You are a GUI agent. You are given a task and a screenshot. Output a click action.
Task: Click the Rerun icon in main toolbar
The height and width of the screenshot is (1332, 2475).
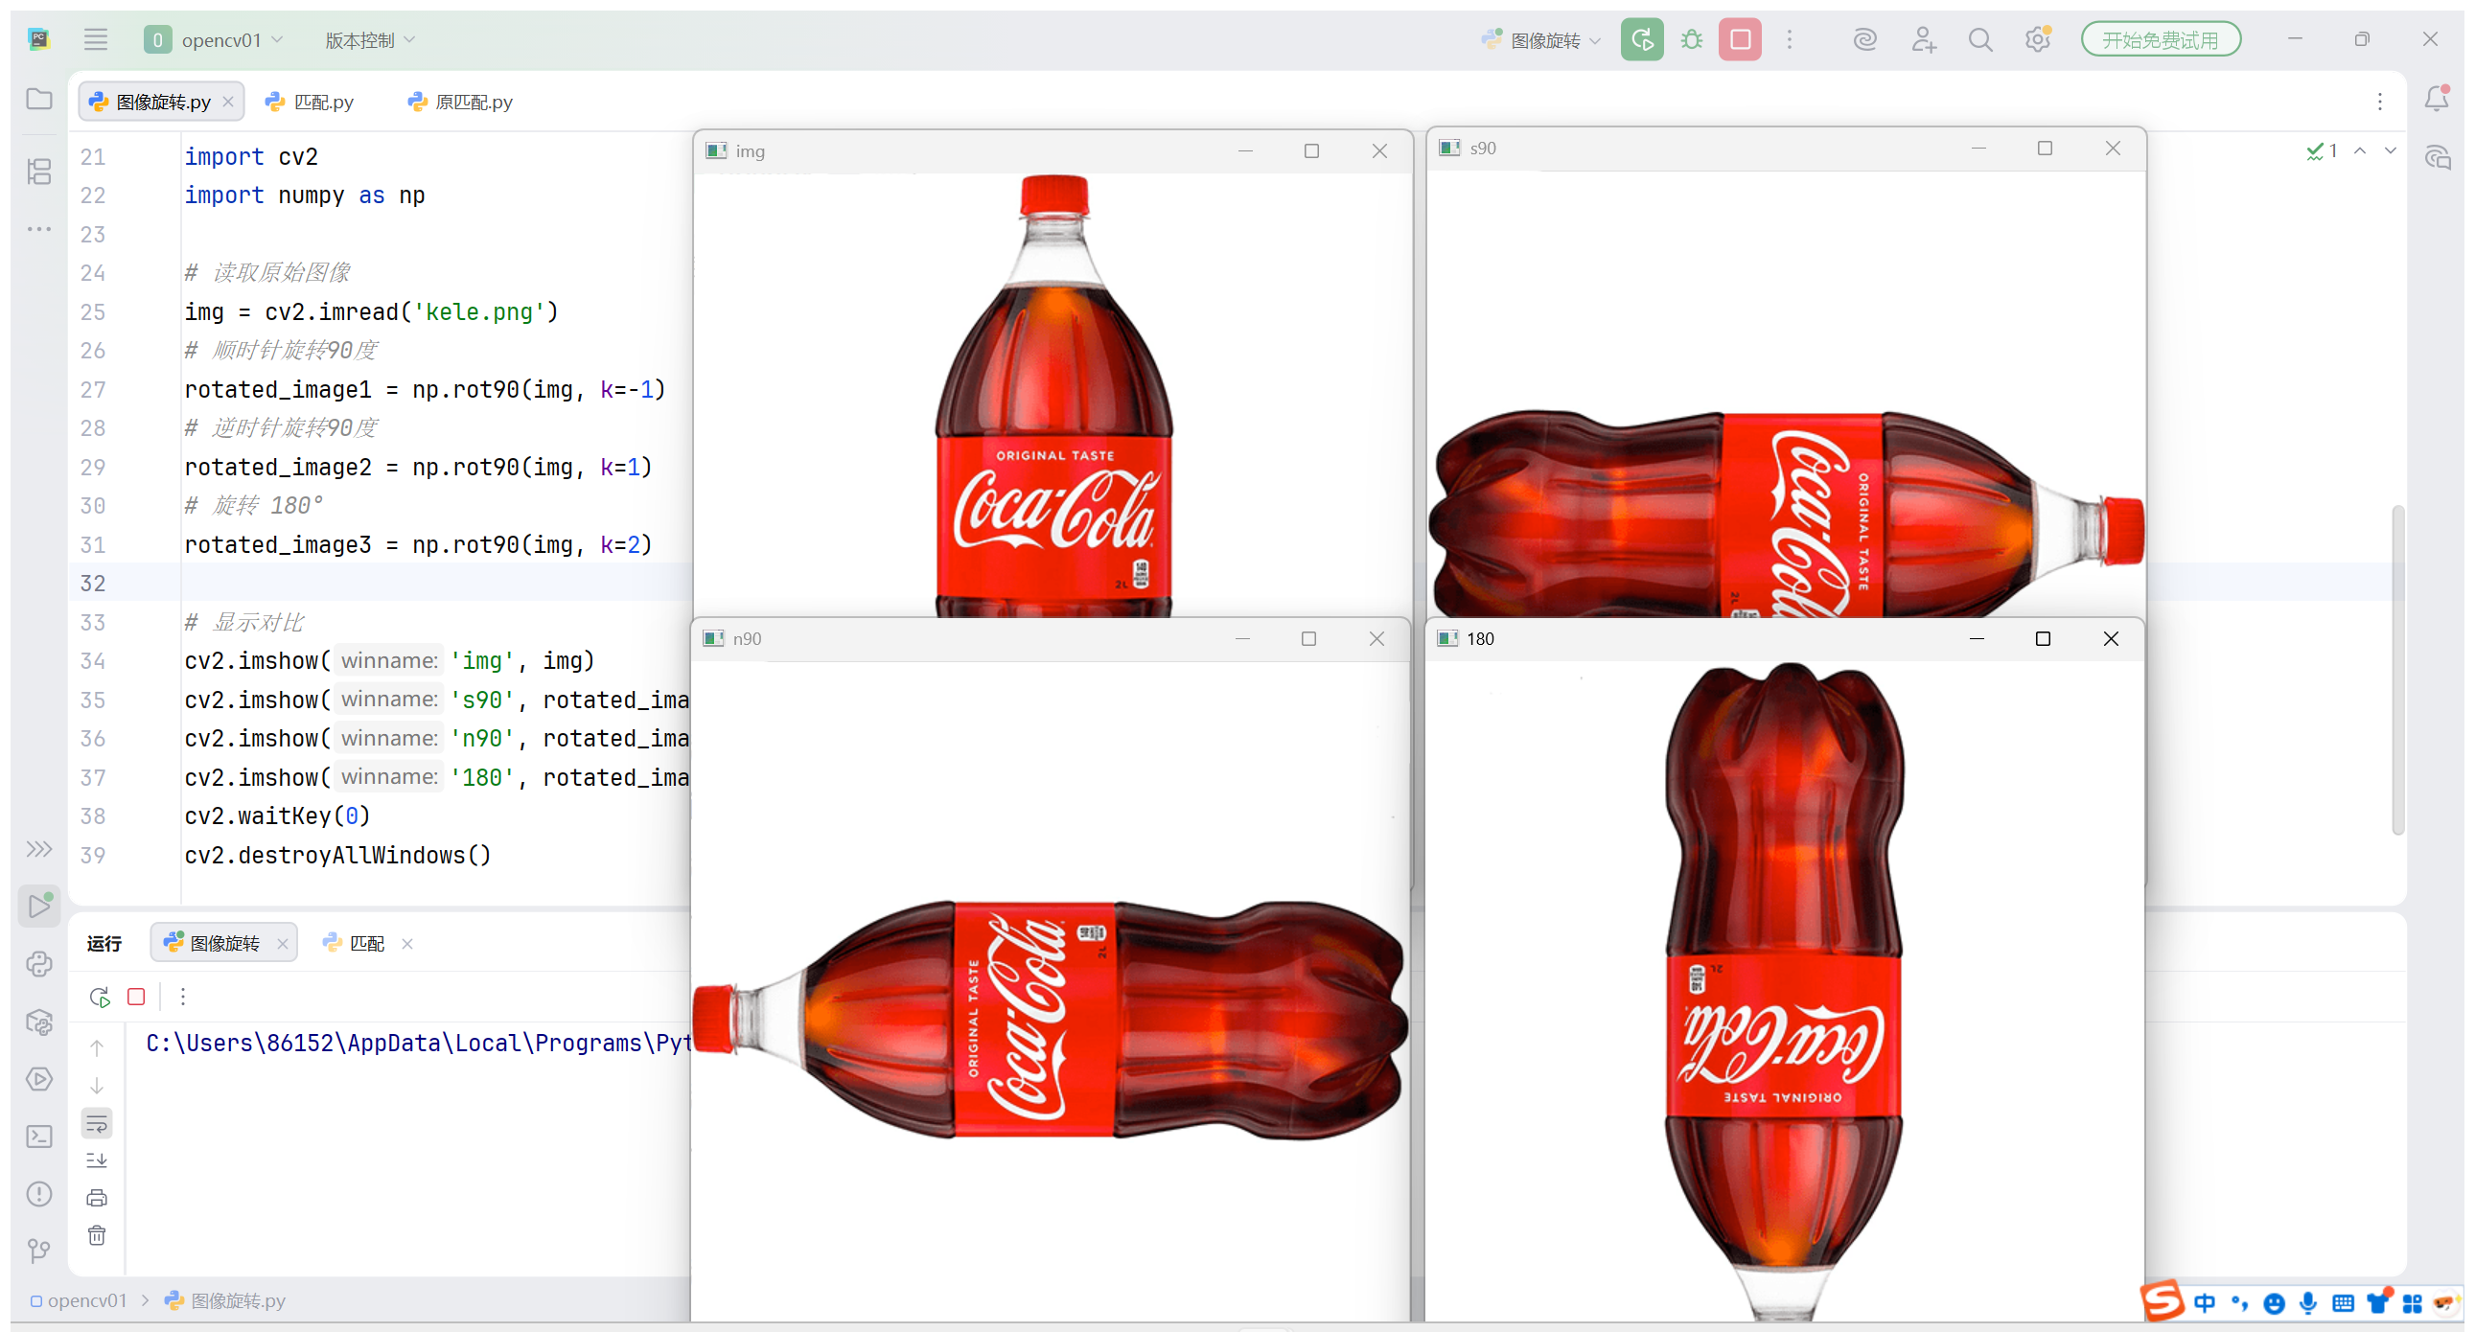[x=1641, y=40]
